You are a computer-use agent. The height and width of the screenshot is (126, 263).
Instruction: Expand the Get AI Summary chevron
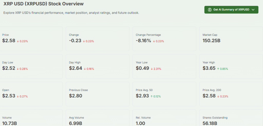tap(253, 10)
